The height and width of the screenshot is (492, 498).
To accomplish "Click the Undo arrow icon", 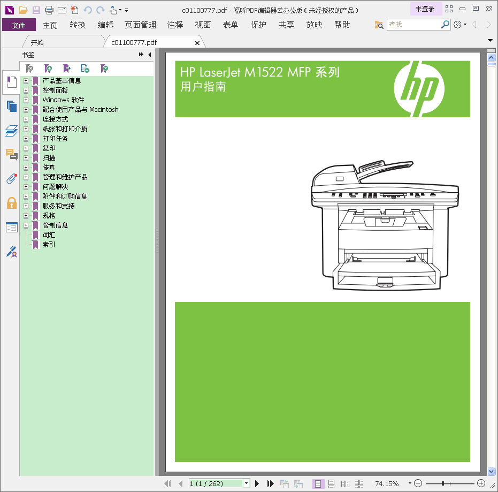I will [x=88, y=10].
